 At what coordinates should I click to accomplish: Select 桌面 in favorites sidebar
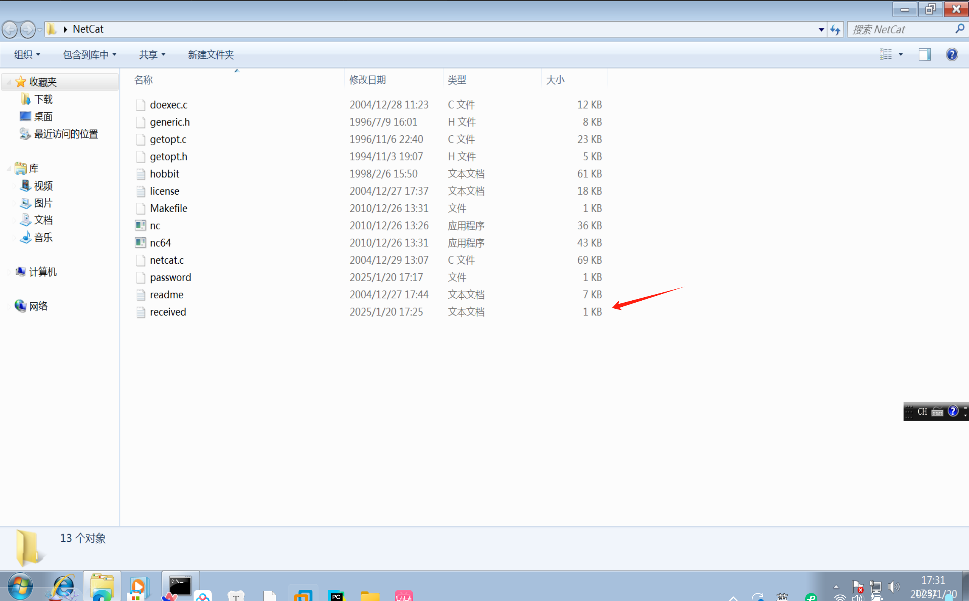tap(43, 117)
